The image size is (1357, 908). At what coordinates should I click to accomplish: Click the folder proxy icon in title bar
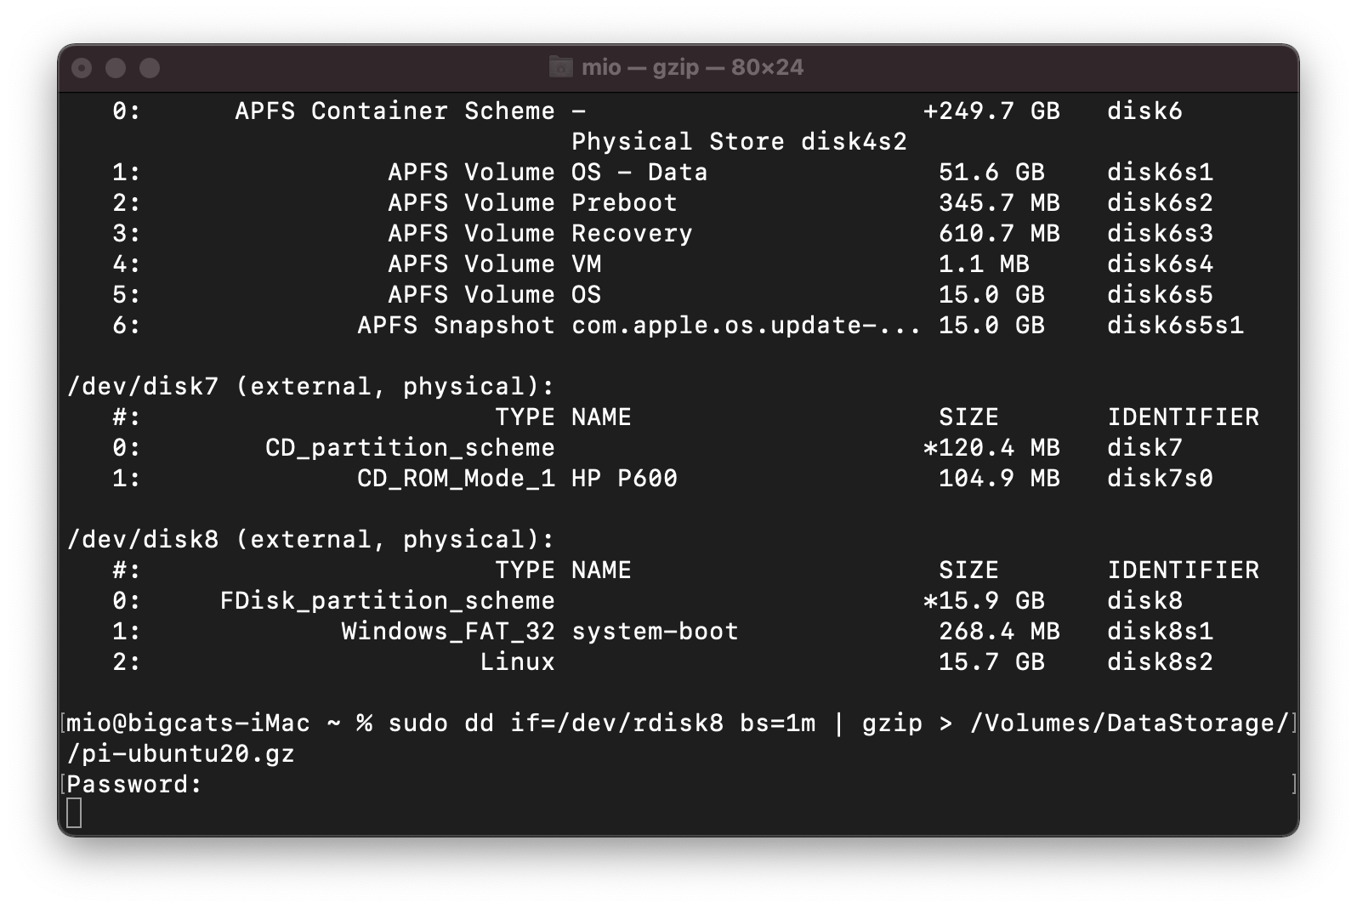(560, 67)
